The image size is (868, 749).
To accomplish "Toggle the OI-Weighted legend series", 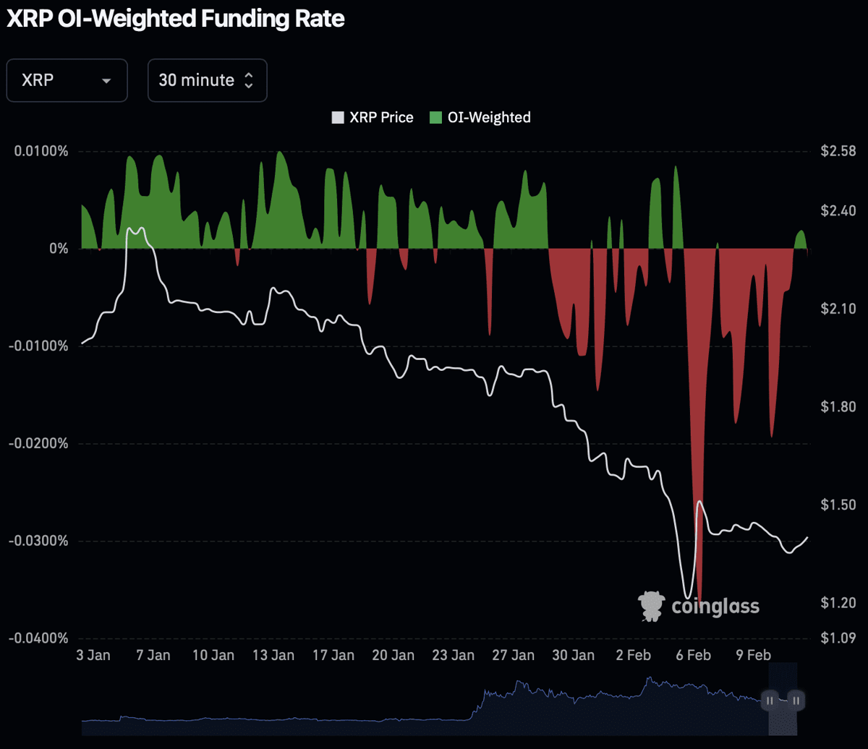I will (480, 117).
